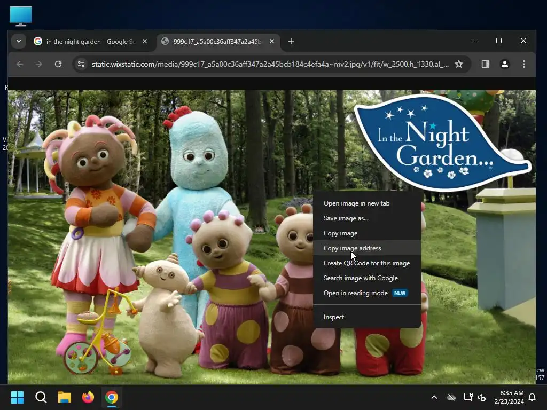Show hidden system tray icons
The height and width of the screenshot is (410, 547).
(x=434, y=397)
